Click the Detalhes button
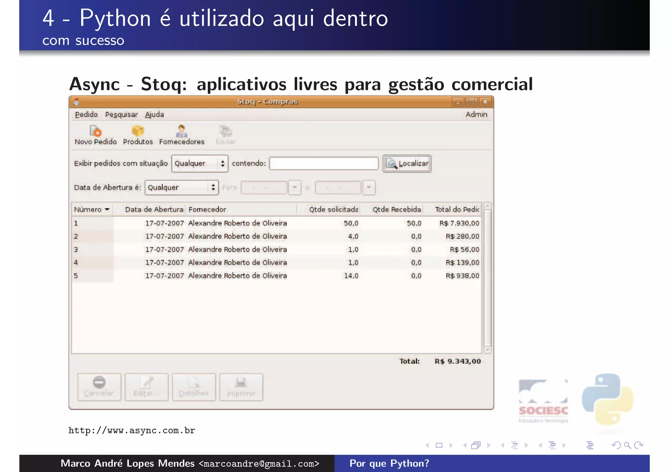669x472 pixels. pyautogui.click(x=194, y=387)
